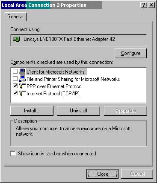The image size is (157, 183).
Task: Check File and Printer Sharing checkbox
Action: click(x=15, y=78)
